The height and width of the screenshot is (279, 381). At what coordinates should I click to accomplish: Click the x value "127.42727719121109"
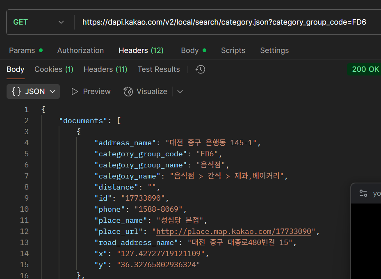pyautogui.click(x=161, y=254)
